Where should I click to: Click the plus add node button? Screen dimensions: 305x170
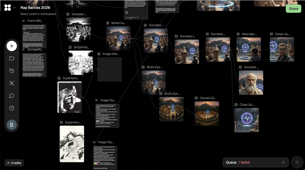[12, 46]
